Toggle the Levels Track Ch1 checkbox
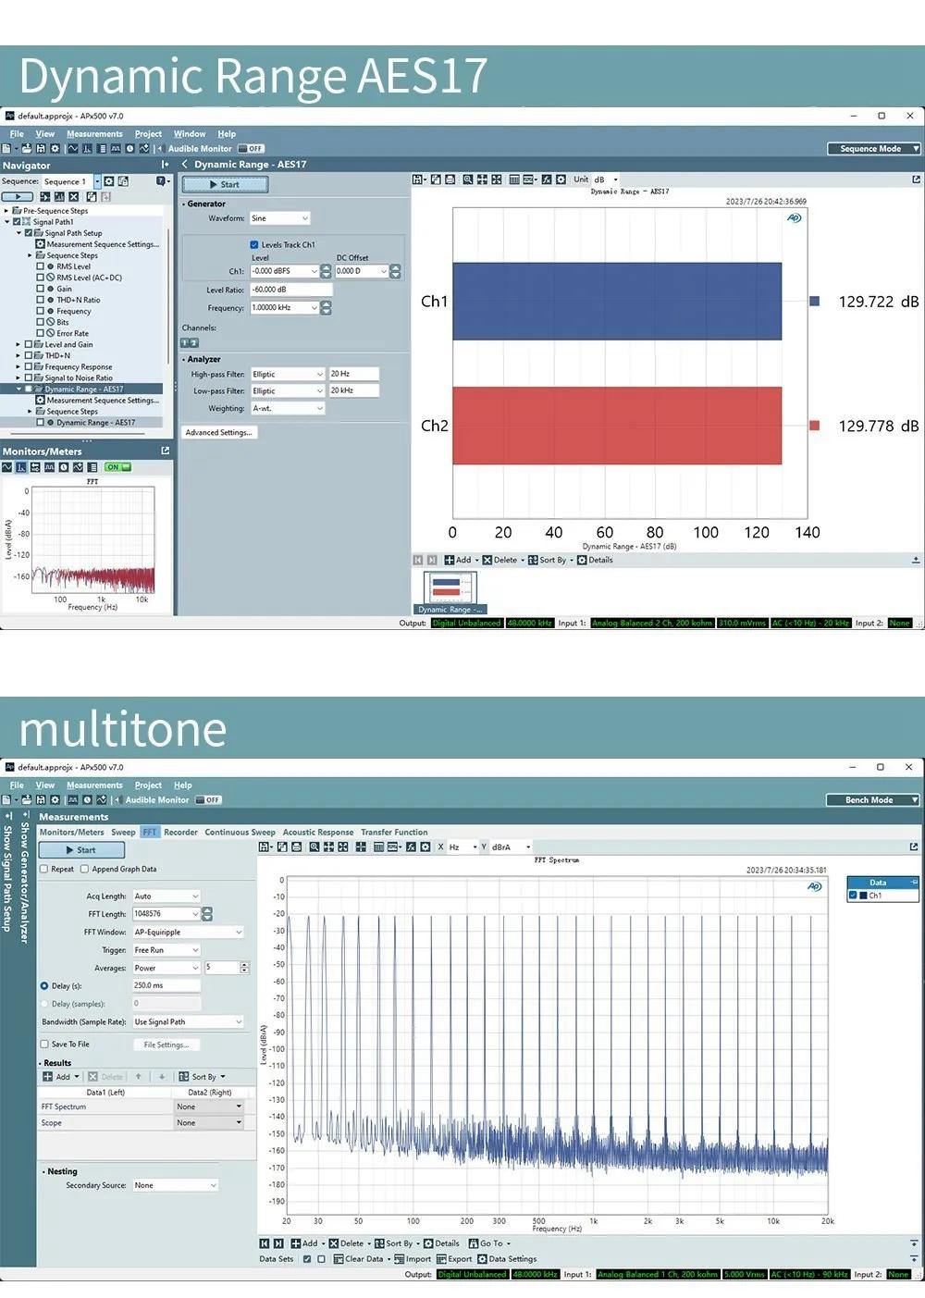 (254, 245)
